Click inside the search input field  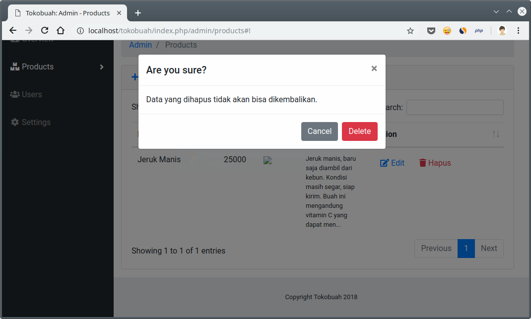(x=455, y=107)
